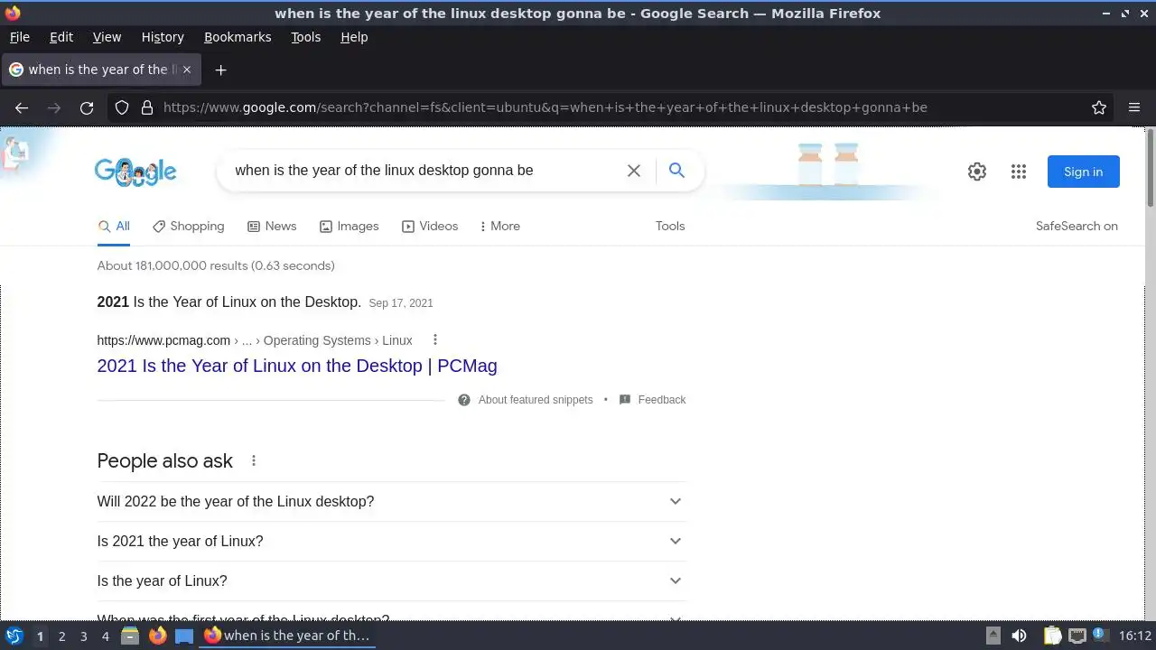Launch Firefox from the panel quick launcher
This screenshot has height=650, width=1156.
[x=158, y=636]
